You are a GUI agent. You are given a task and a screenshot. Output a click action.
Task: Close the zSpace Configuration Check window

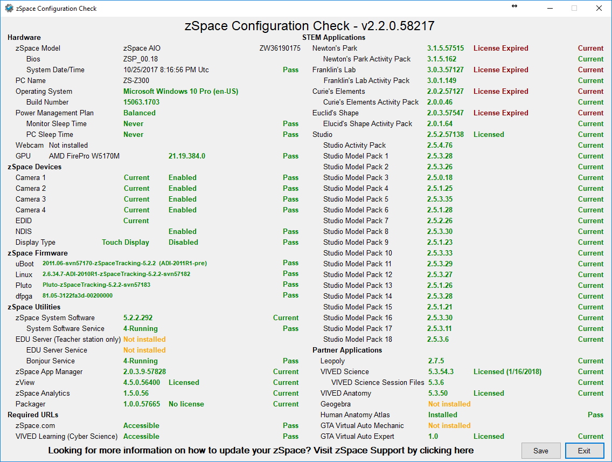(x=599, y=8)
